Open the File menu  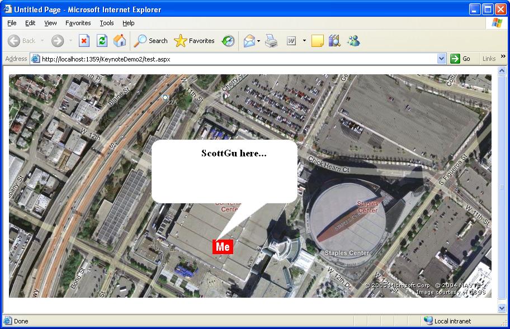click(x=12, y=23)
